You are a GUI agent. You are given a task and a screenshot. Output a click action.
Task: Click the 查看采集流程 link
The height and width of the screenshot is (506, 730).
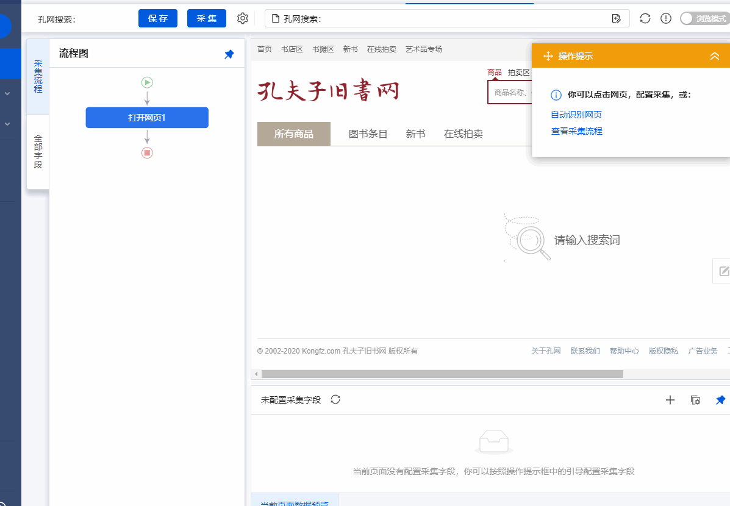coord(577,131)
